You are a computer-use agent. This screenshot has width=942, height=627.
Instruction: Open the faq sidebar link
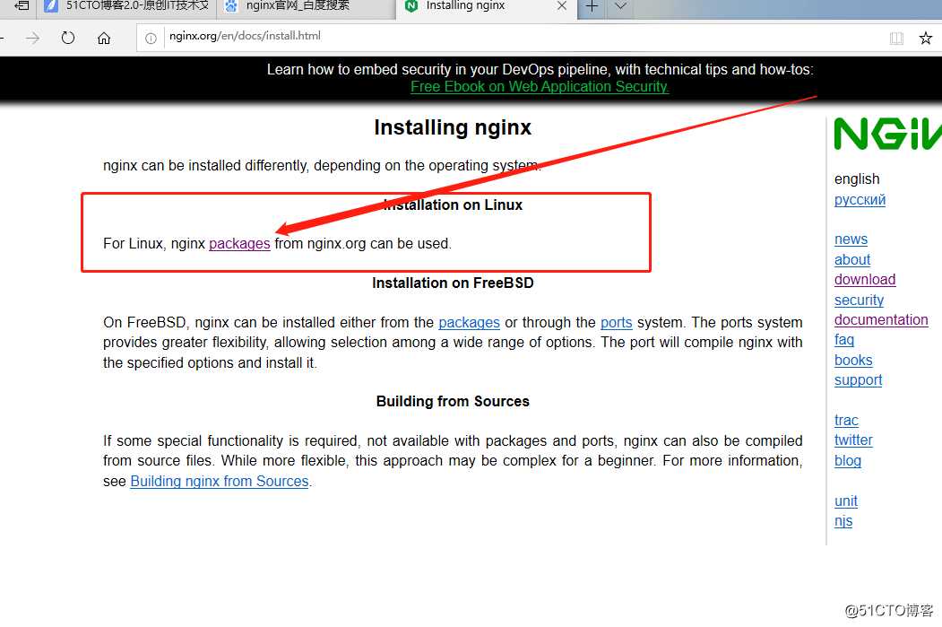coord(844,340)
